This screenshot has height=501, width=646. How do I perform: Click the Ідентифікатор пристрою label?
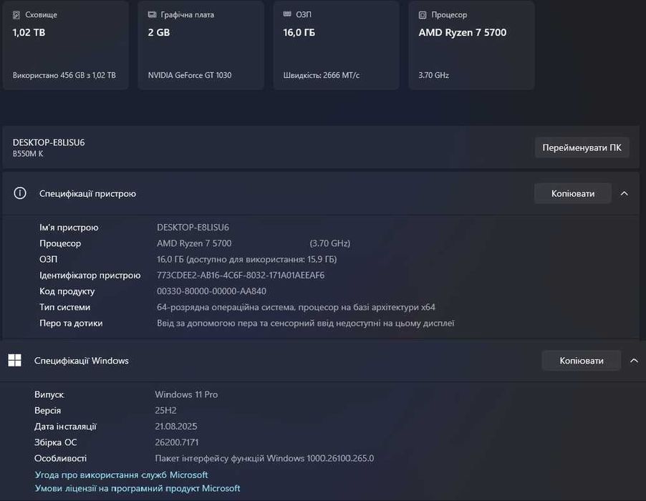click(90, 275)
